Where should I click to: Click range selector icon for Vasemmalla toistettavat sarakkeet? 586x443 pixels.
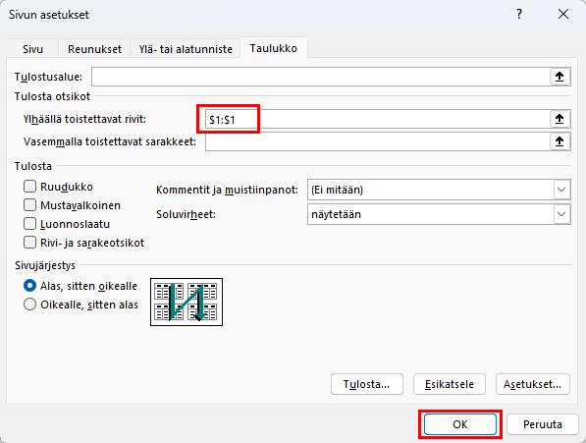559,141
